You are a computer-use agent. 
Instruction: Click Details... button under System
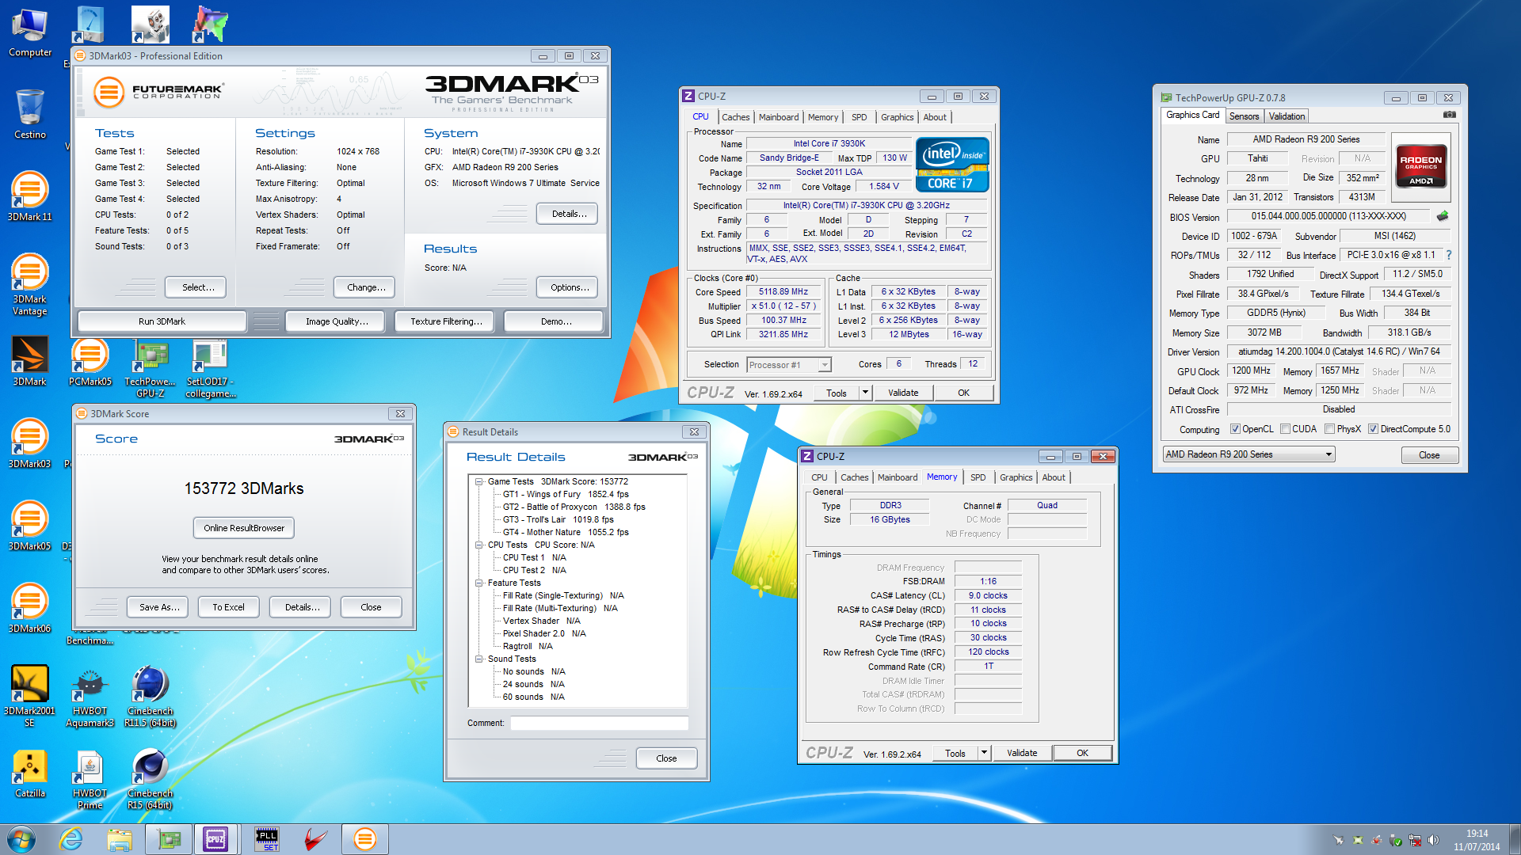point(569,214)
